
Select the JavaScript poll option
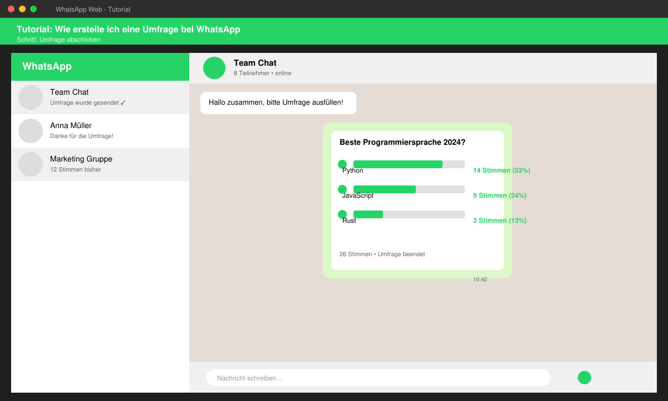click(342, 189)
